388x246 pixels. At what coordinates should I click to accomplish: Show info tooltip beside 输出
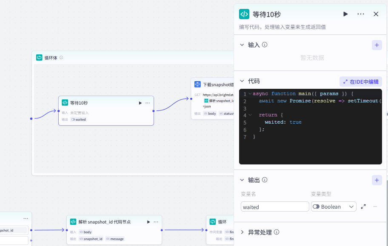[x=265, y=180]
